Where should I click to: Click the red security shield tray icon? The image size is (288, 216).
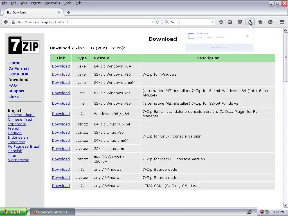tap(262, 212)
